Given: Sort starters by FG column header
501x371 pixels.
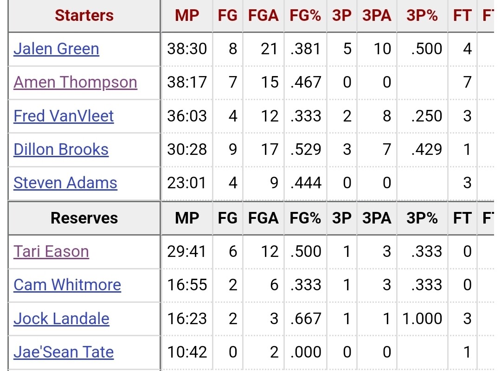Looking at the screenshot, I should click(x=227, y=15).
